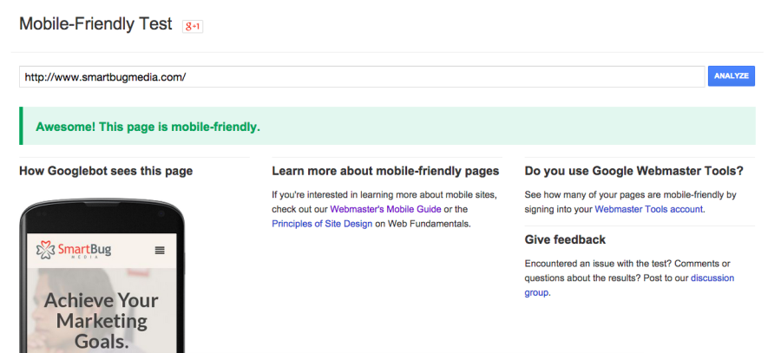The height and width of the screenshot is (353, 781).
Task: Open the Webmaster Tools account link
Action: [649, 209]
